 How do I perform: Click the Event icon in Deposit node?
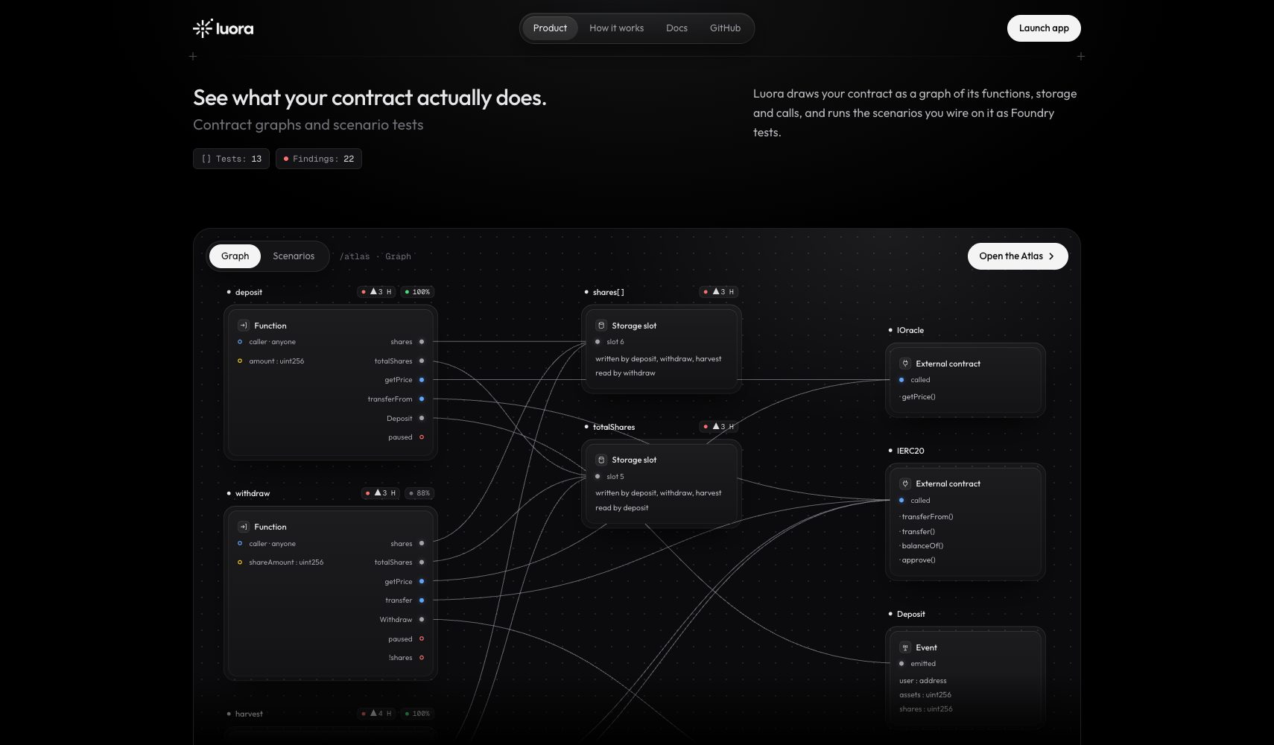(905, 647)
